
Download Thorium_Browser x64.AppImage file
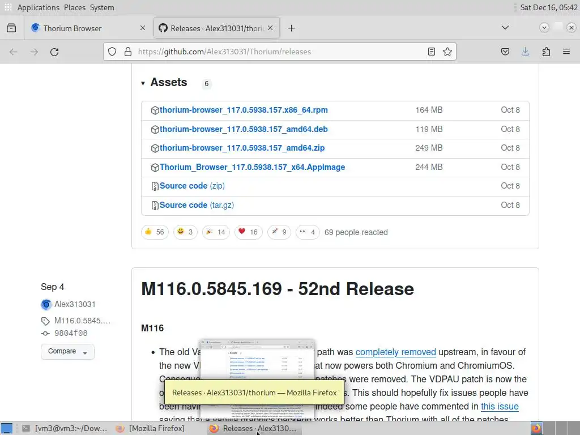252,167
